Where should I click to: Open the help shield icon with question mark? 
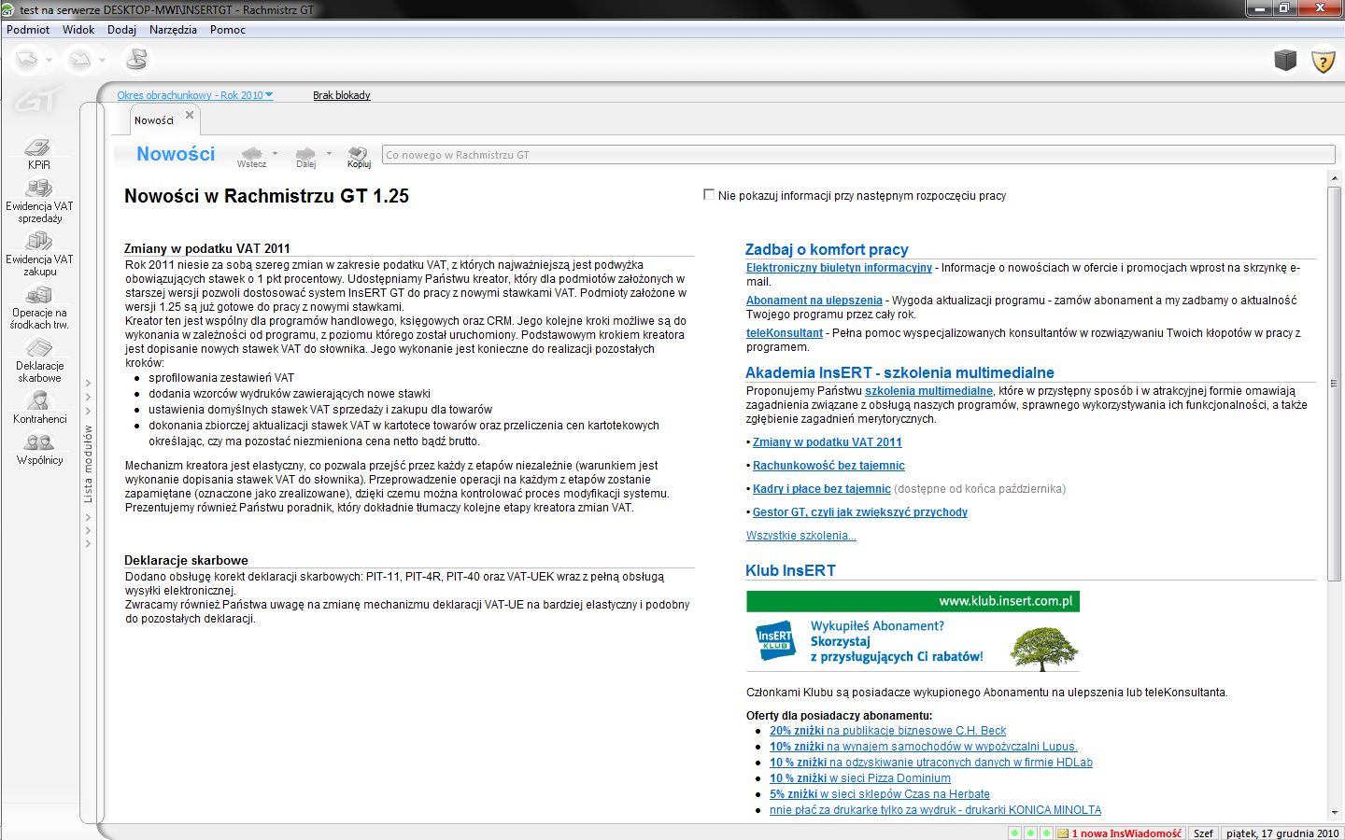point(1323,61)
